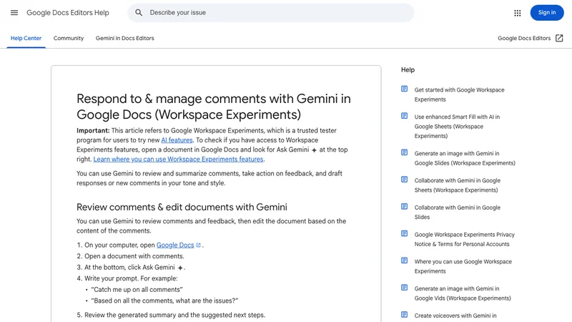
Task: Click the Sign in button
Action: pos(547,13)
